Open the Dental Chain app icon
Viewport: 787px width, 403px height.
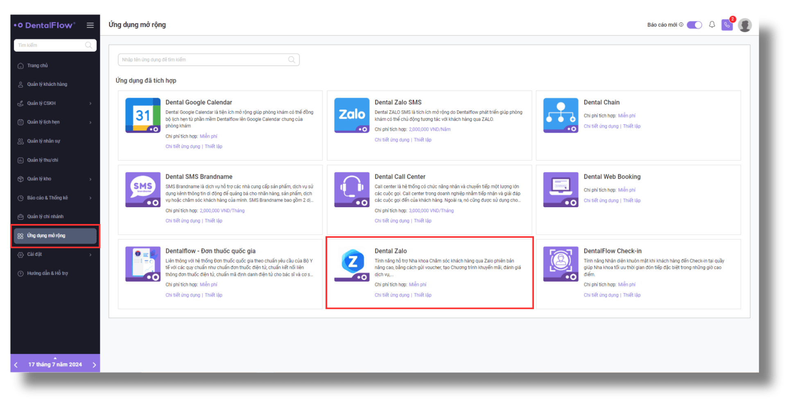click(x=561, y=115)
